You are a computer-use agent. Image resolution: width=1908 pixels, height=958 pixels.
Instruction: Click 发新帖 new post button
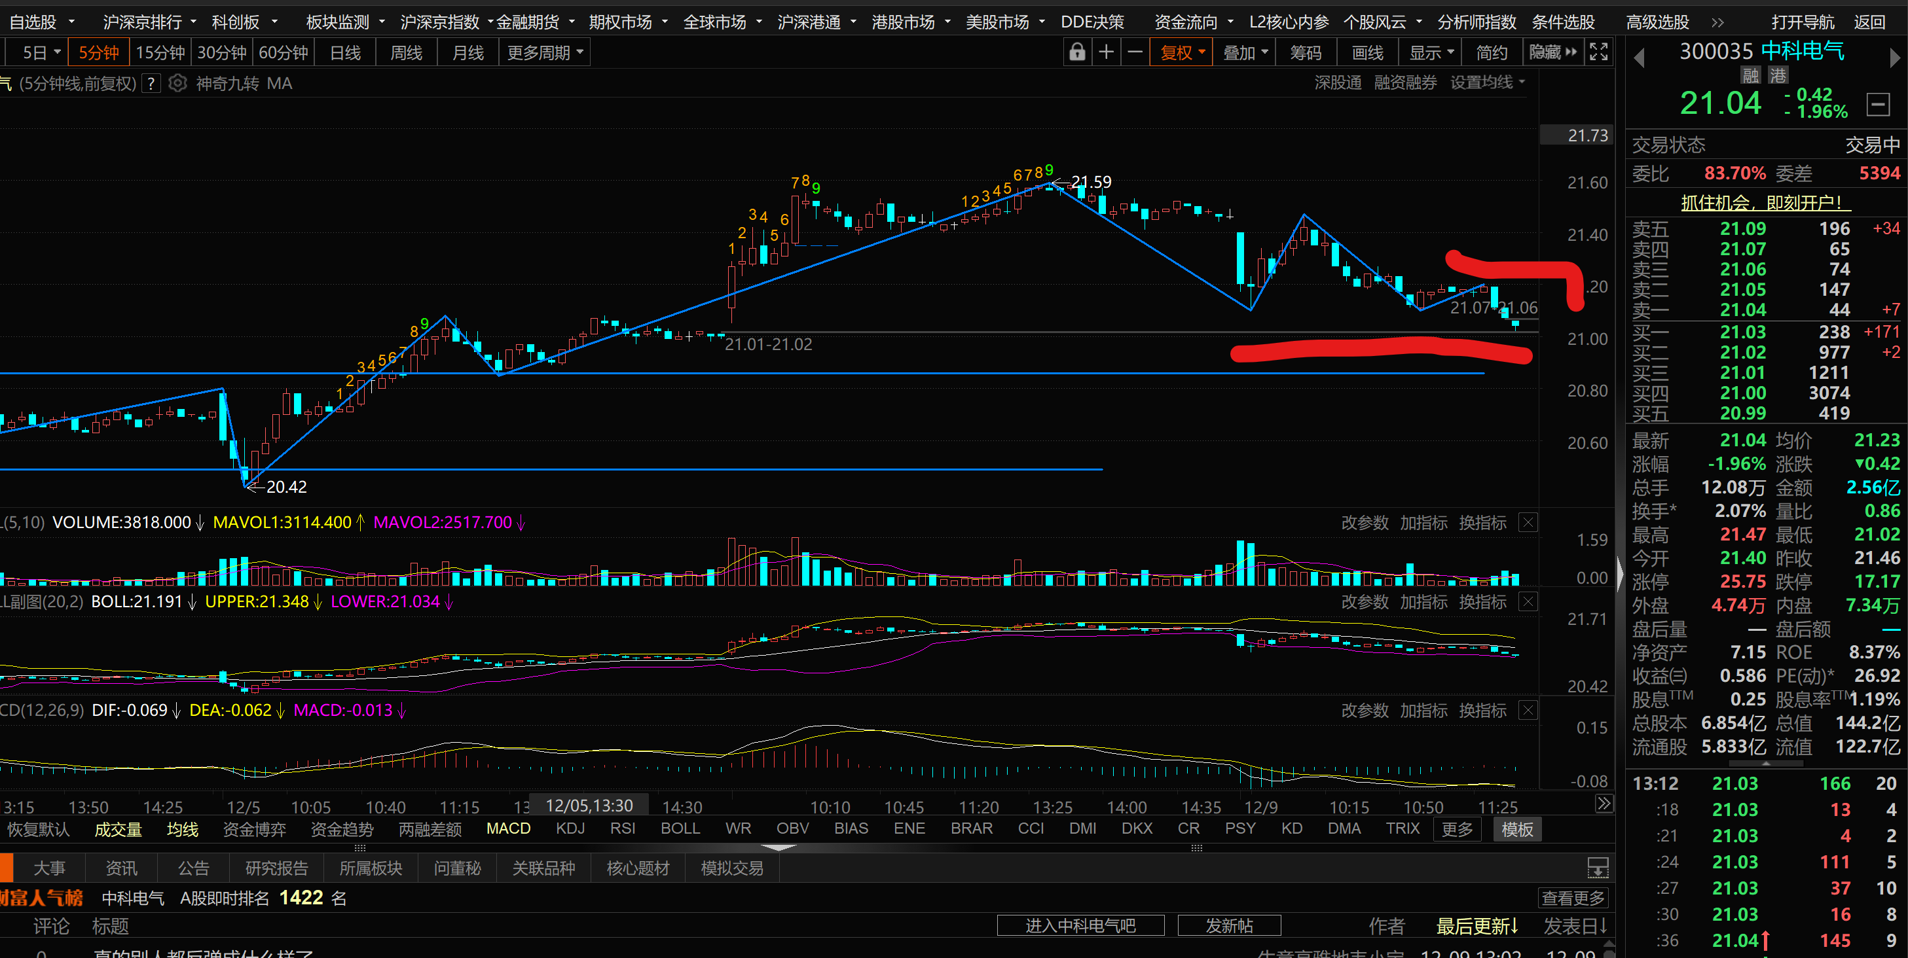(x=1229, y=925)
